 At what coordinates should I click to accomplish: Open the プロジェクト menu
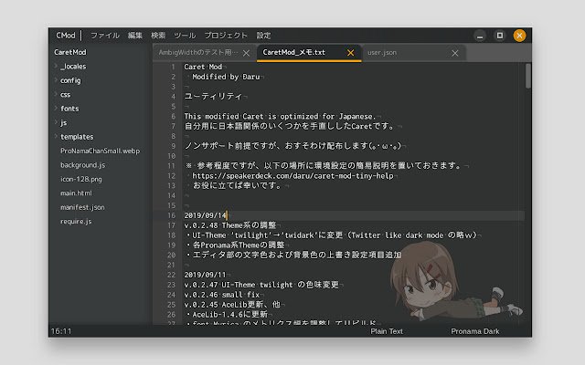(x=226, y=36)
